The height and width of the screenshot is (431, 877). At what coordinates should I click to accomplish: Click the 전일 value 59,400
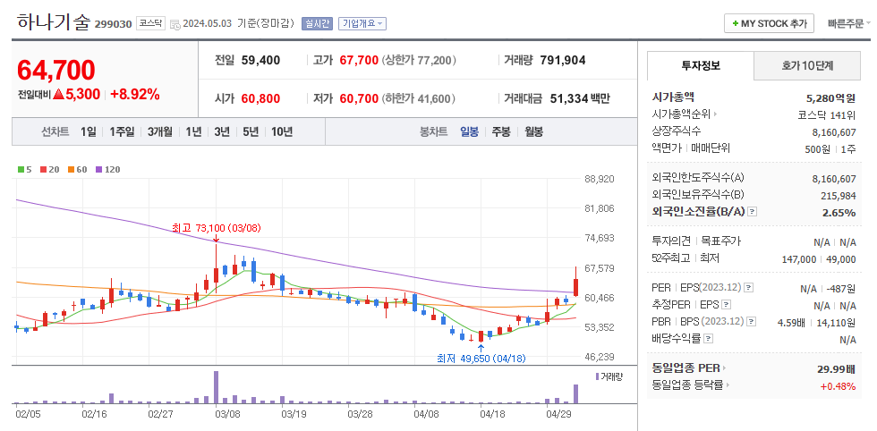(x=260, y=61)
